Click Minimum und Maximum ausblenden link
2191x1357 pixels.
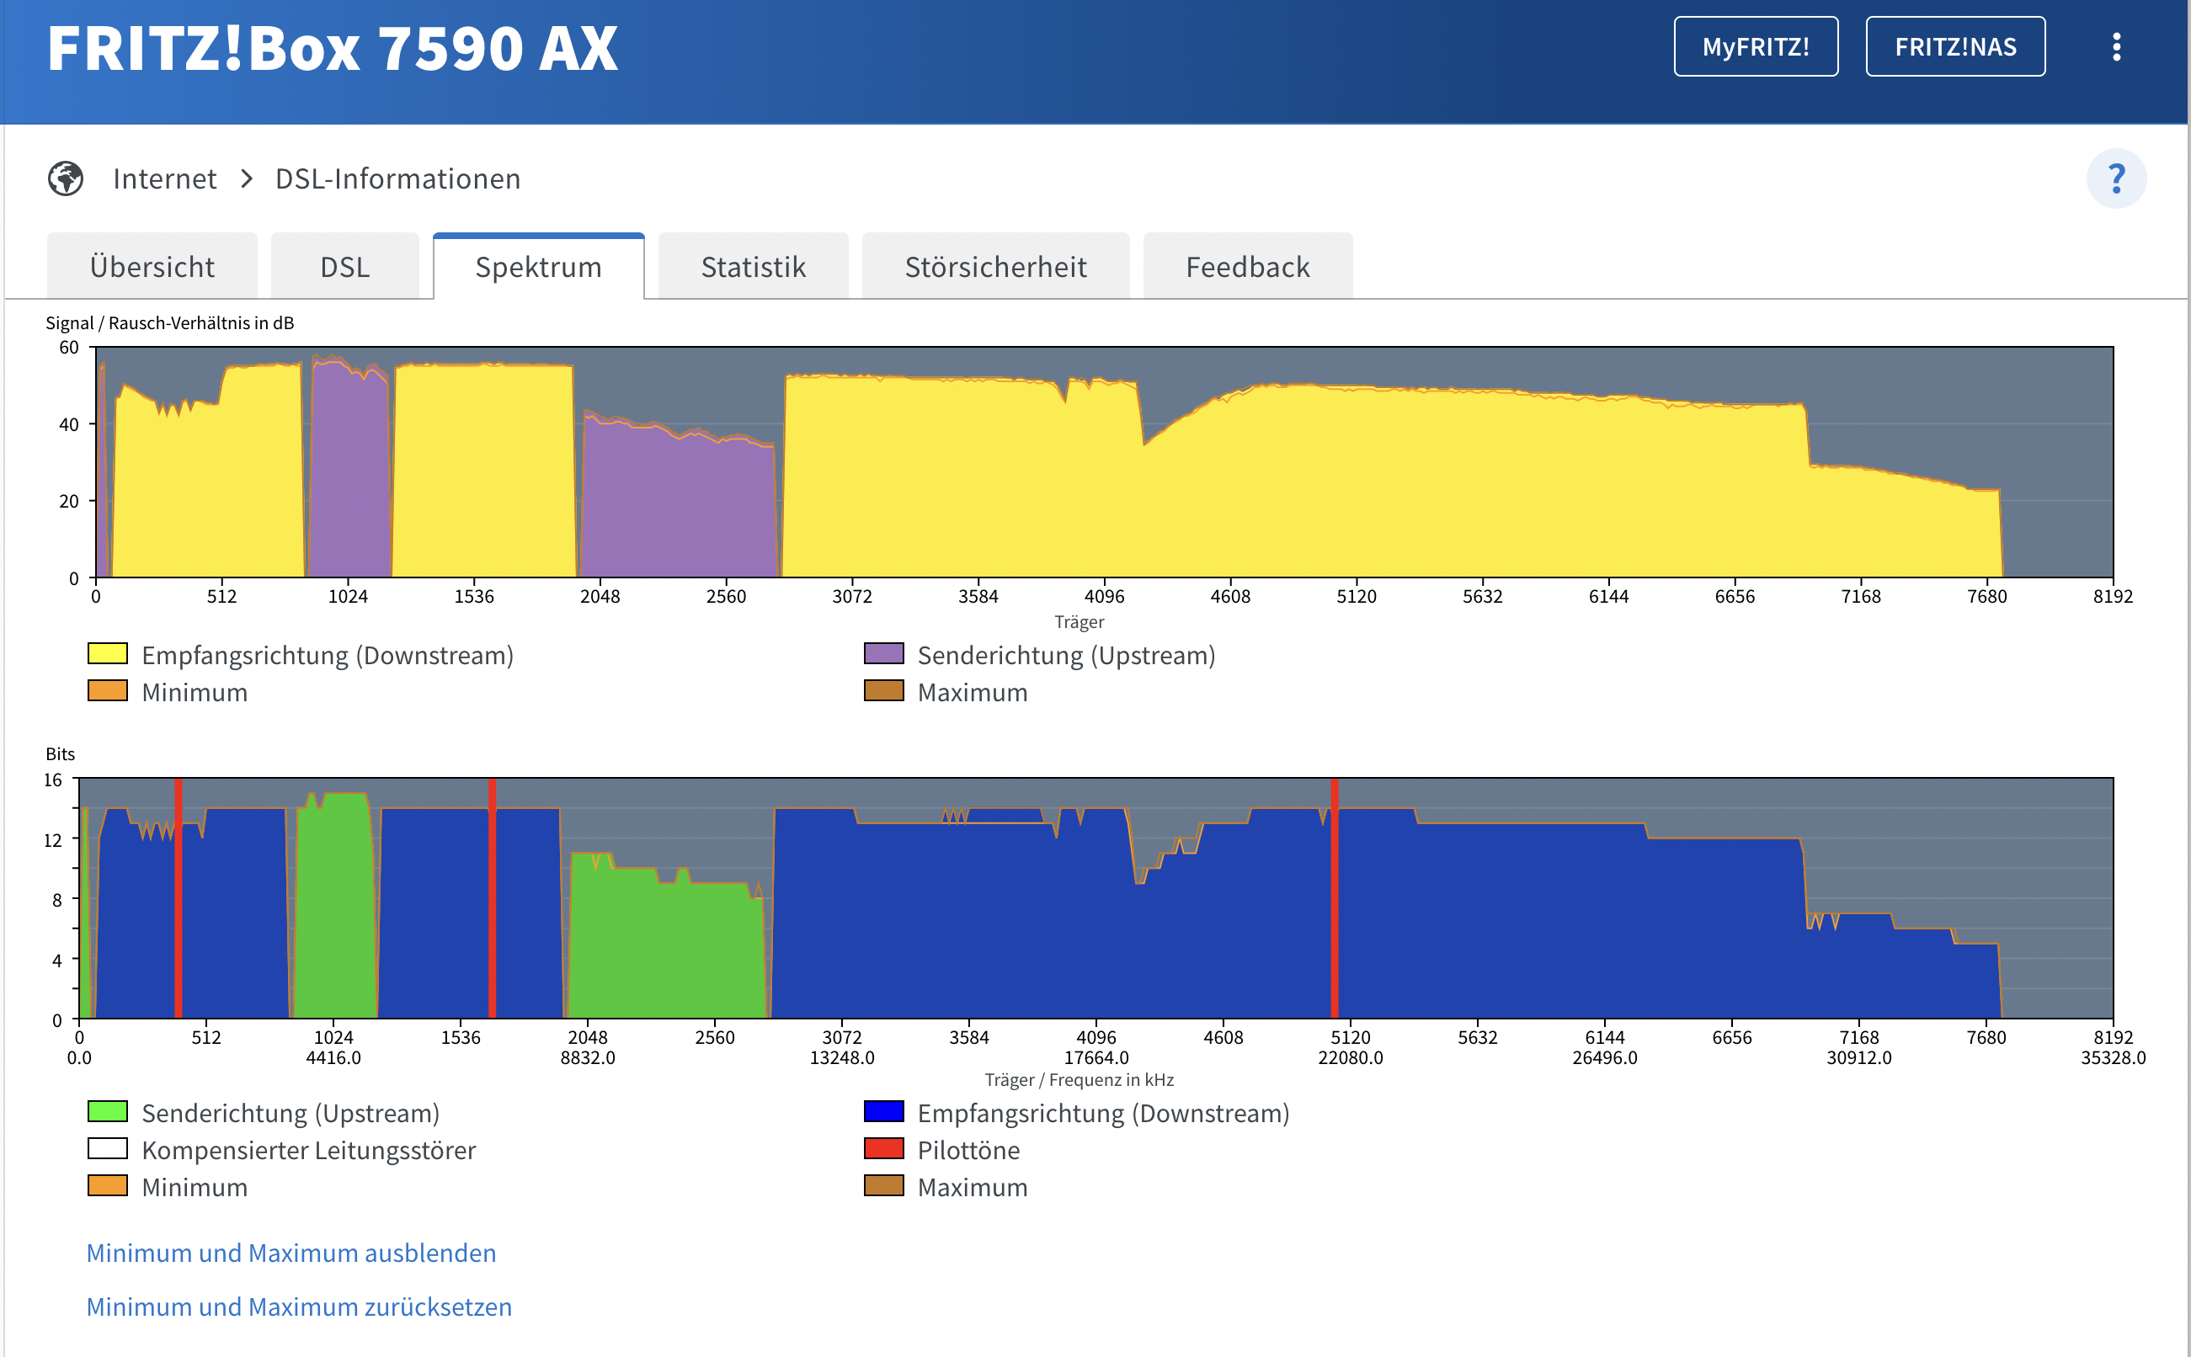[291, 1252]
